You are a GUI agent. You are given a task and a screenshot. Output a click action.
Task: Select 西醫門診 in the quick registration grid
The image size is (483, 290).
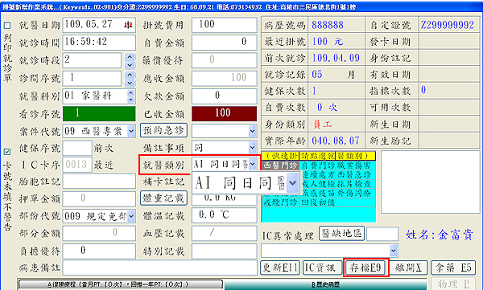pyautogui.click(x=280, y=165)
